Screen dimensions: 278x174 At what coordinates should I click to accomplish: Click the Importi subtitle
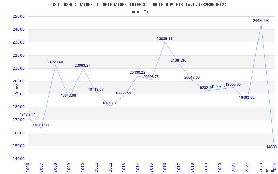point(139,12)
